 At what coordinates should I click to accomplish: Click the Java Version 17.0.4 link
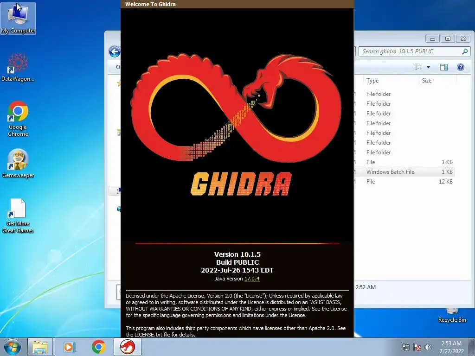[x=252, y=279]
